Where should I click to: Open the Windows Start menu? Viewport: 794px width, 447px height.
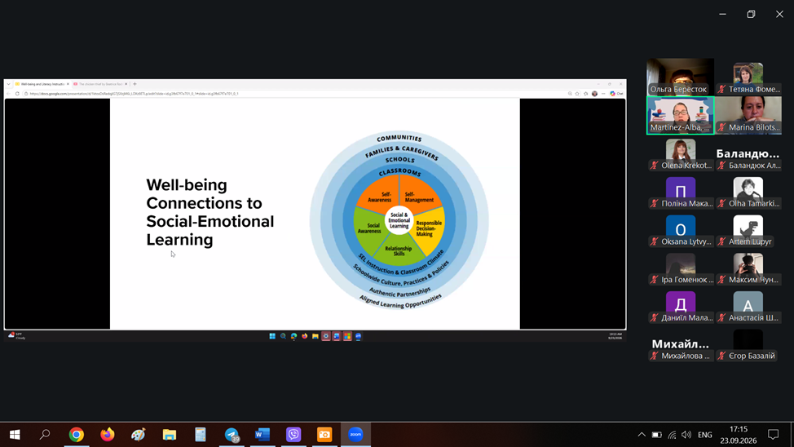15,434
